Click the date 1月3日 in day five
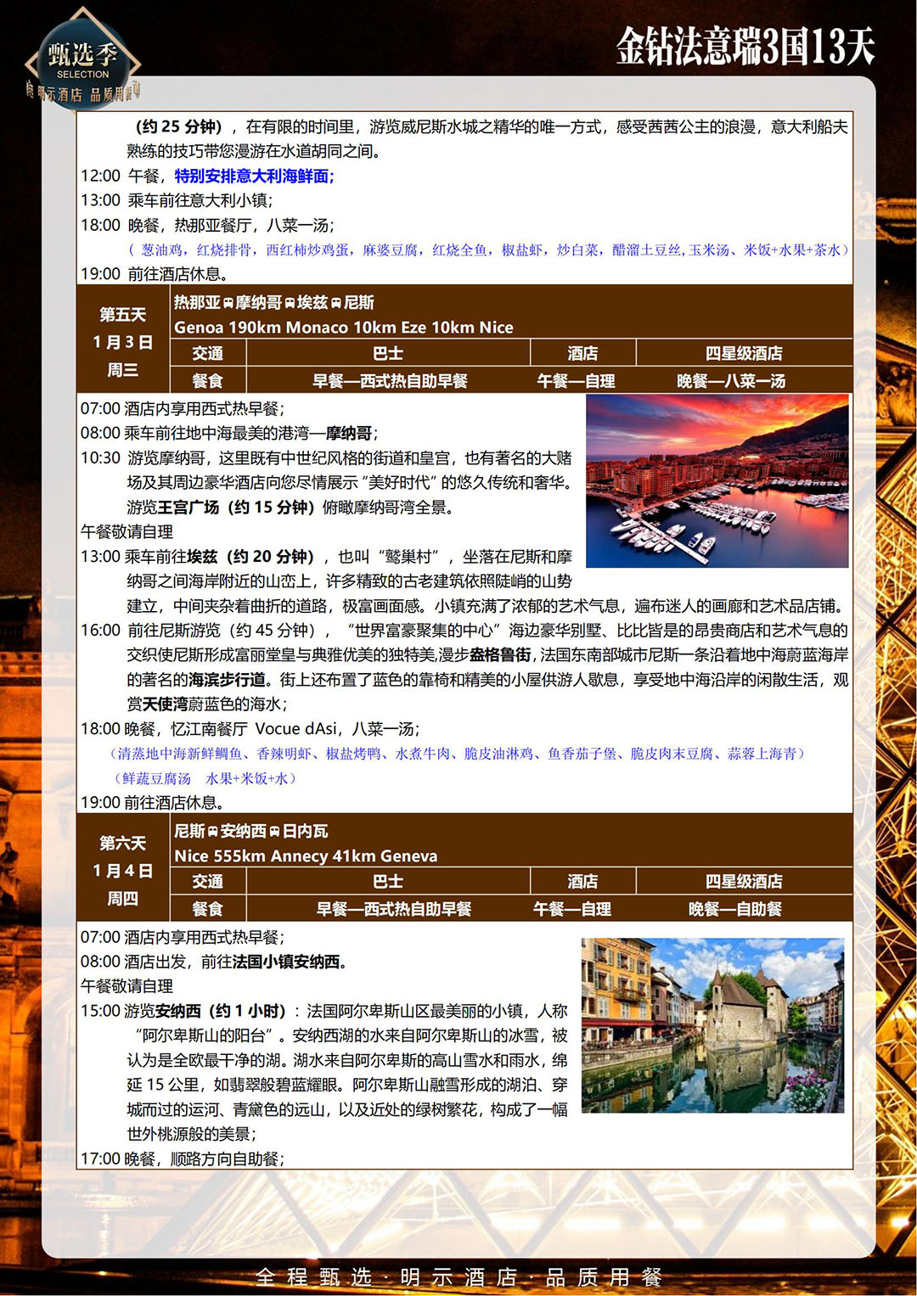This screenshot has height=1296, width=917. 123,342
